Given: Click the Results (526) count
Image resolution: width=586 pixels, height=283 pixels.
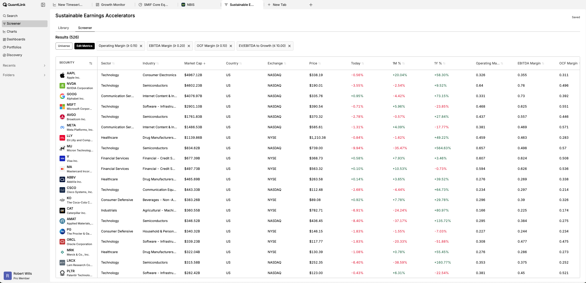Looking at the screenshot, I should point(67,37).
